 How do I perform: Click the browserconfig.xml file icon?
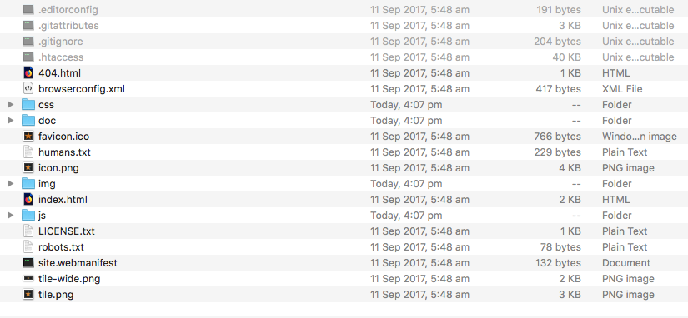click(28, 89)
